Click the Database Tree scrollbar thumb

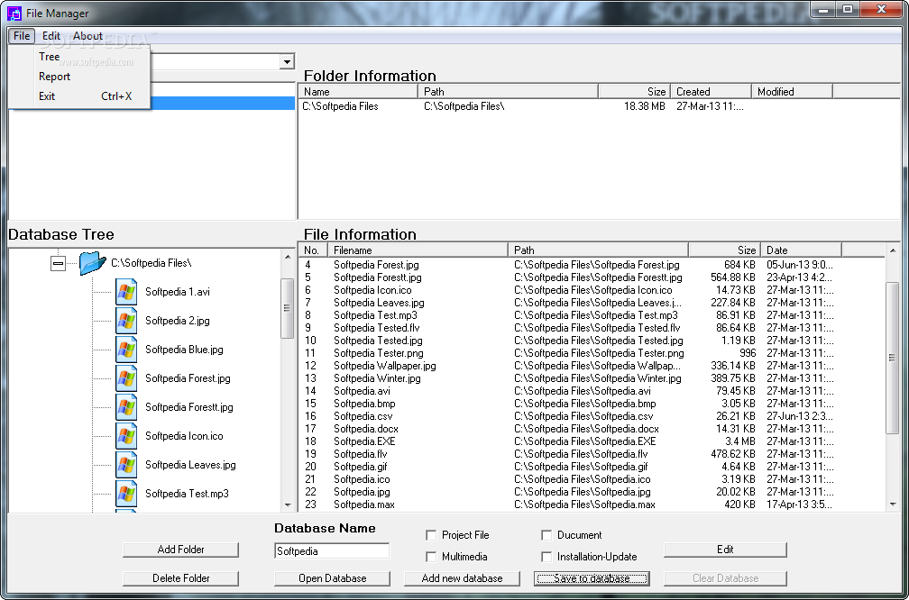pyautogui.click(x=288, y=308)
